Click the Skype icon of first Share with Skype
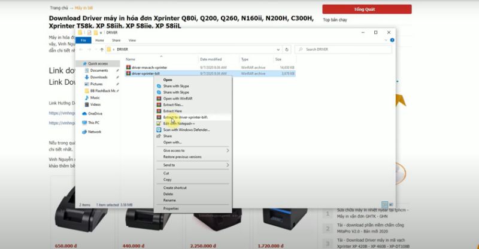The image size is (479, 249). (x=159, y=86)
